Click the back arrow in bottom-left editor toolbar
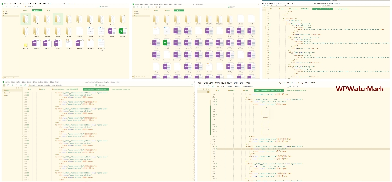This screenshot has width=392, height=182. [12, 85]
